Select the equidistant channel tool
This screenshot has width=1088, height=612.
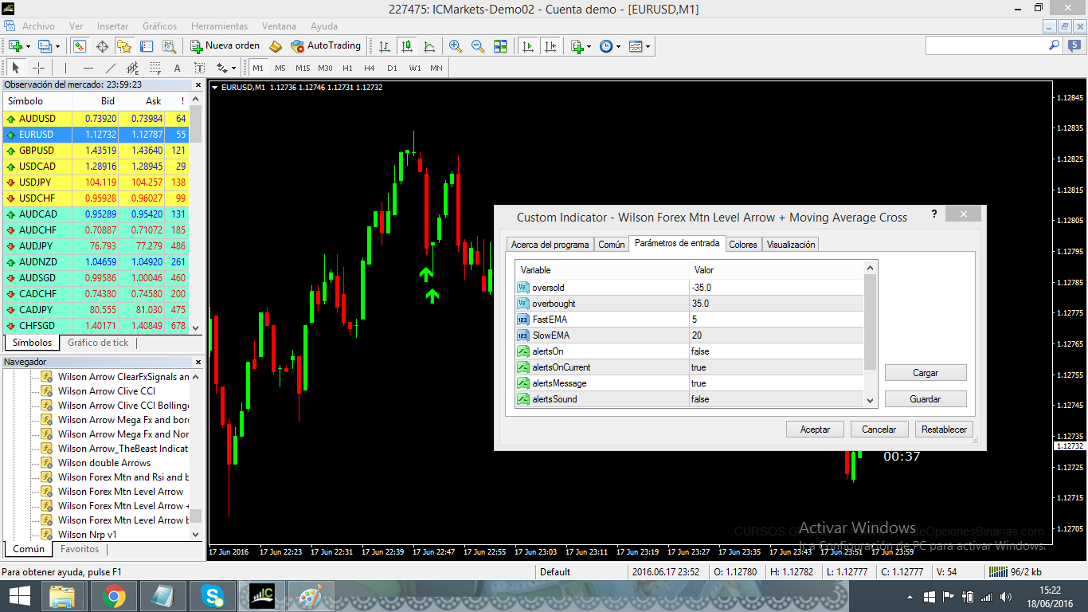click(133, 68)
